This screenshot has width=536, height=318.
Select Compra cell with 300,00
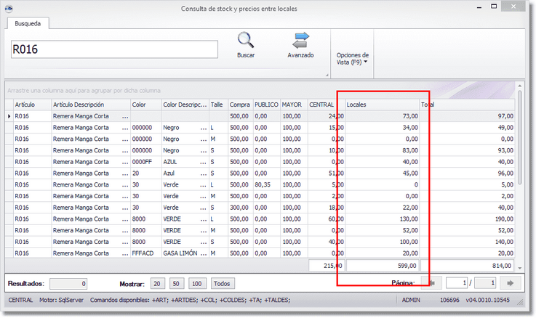point(240,208)
